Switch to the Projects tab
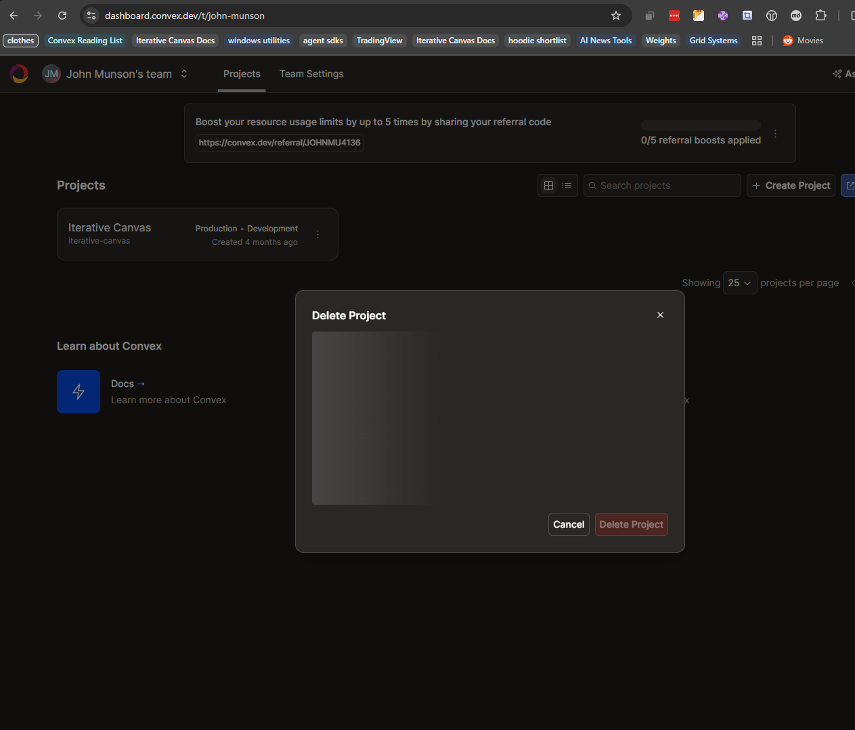 [x=242, y=74]
